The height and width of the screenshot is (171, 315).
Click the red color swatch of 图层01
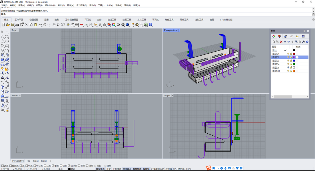294,54
